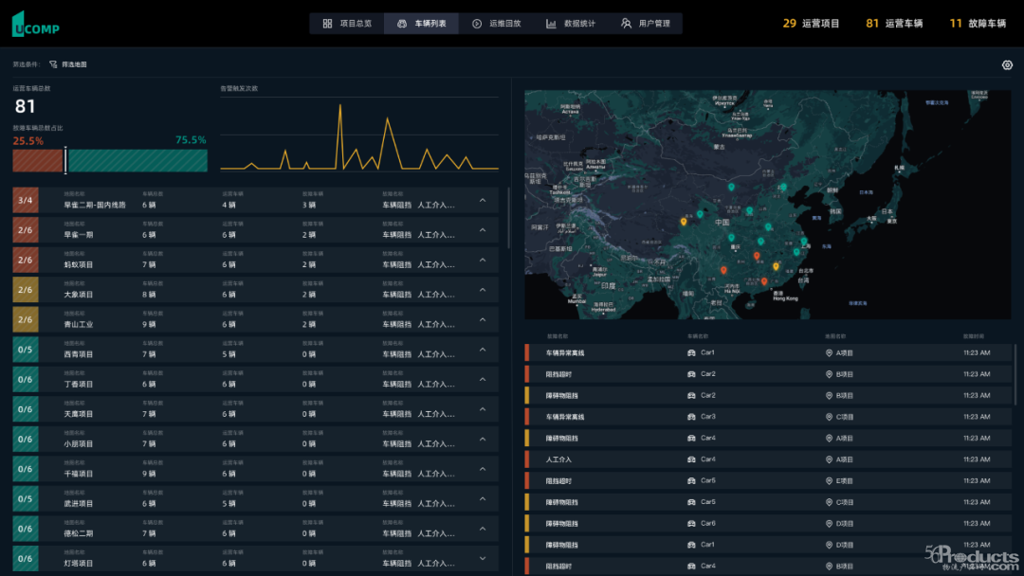1024x576 pixels.
Task: Select the 车辆列表 tab
Action: 421,24
